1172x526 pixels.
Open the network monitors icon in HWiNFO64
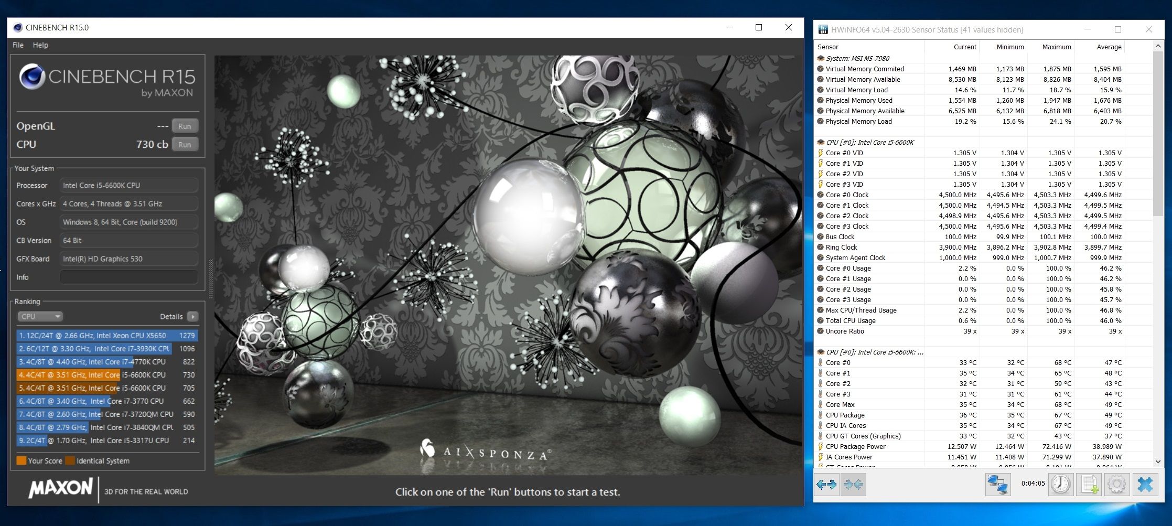(x=998, y=484)
